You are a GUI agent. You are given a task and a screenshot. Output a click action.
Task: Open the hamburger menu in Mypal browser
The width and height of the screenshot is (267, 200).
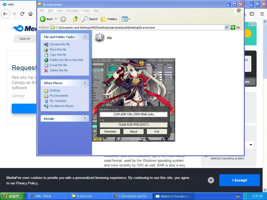(262, 14)
